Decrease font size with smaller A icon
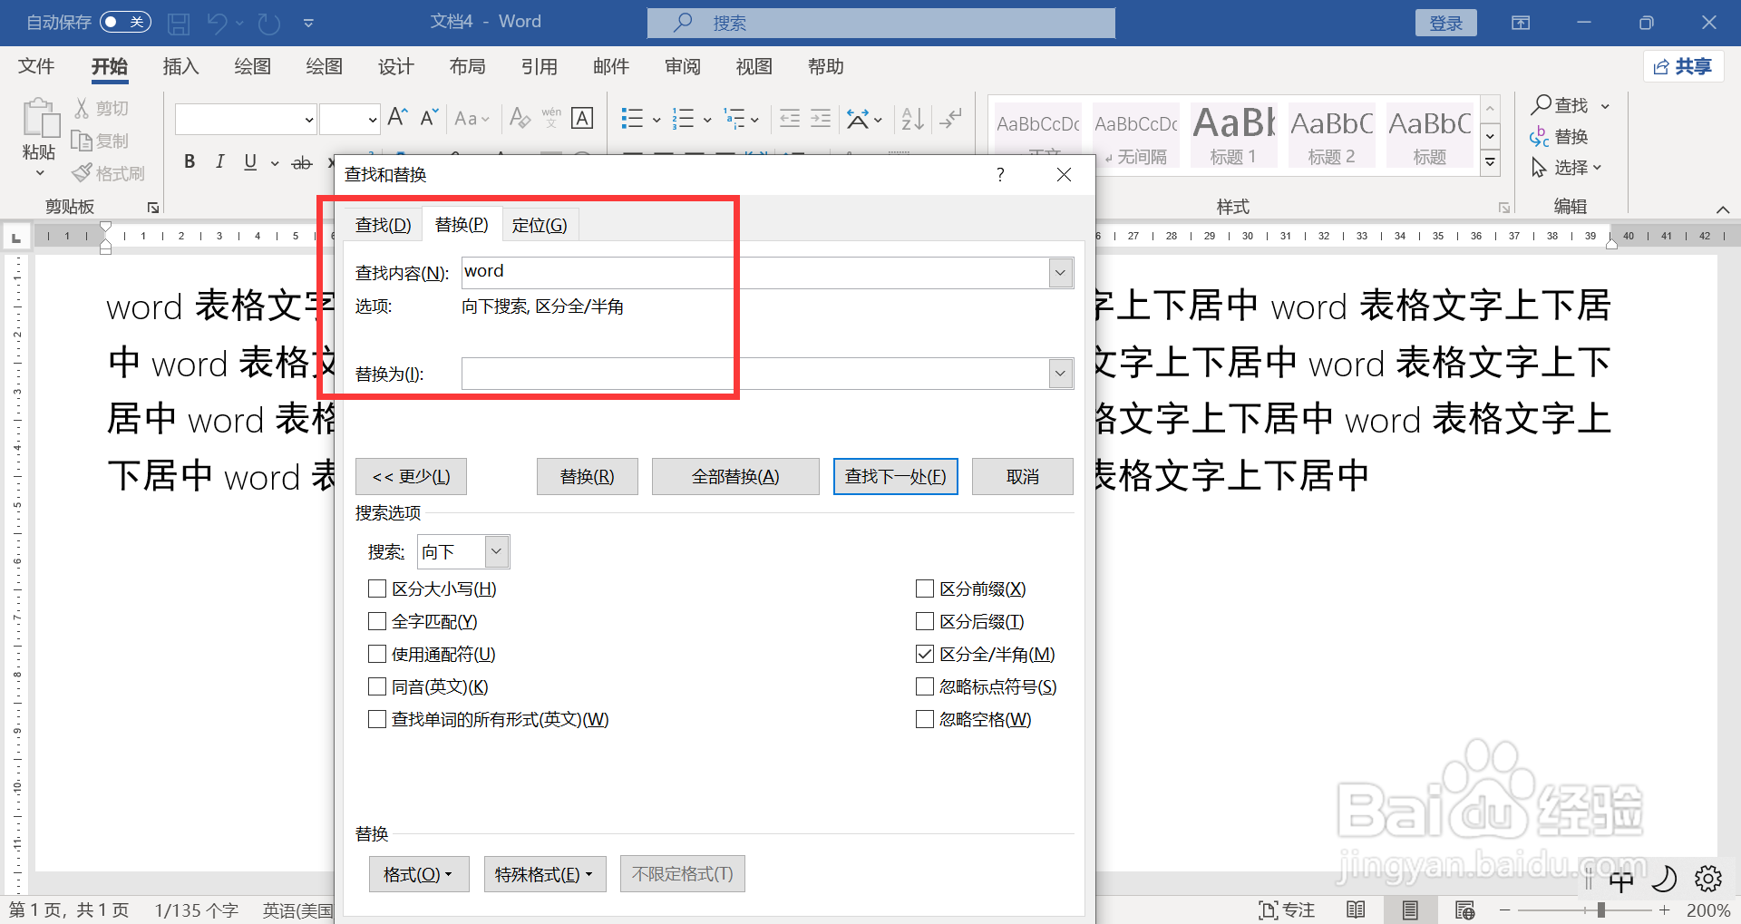The image size is (1741, 924). (429, 118)
